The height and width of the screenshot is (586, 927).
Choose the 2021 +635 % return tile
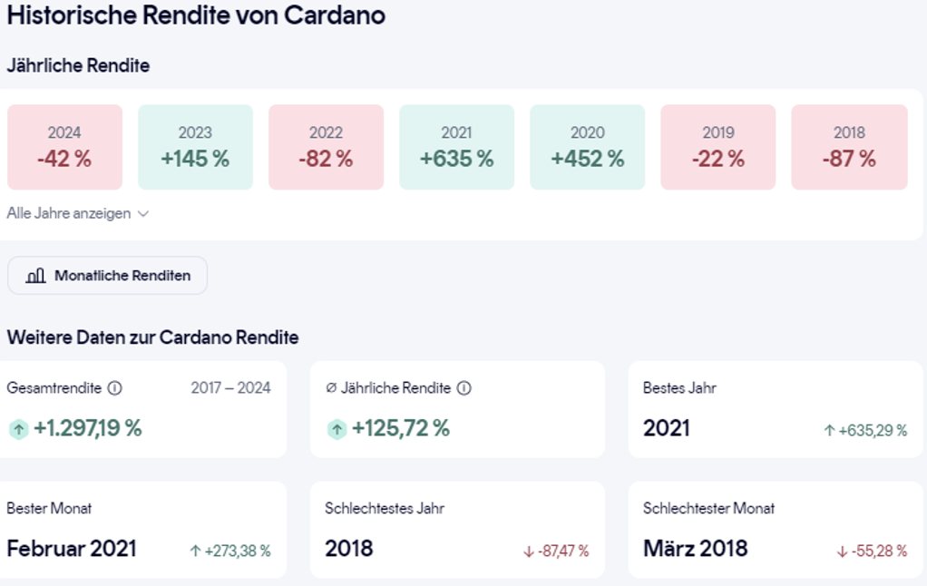pos(456,147)
